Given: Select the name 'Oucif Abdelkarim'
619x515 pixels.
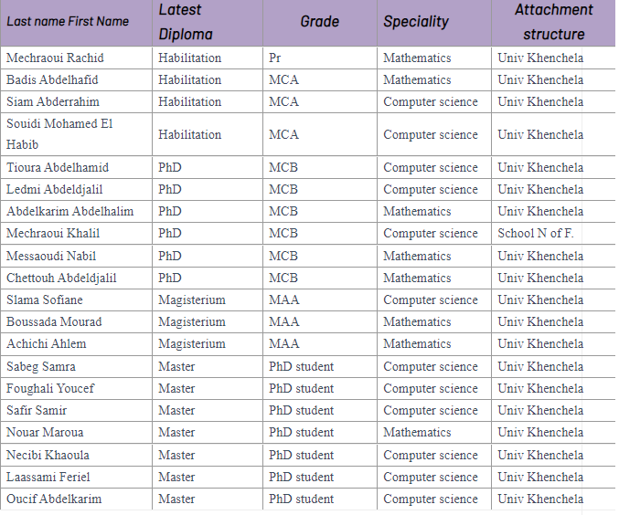Looking at the screenshot, I should pyautogui.click(x=54, y=499).
